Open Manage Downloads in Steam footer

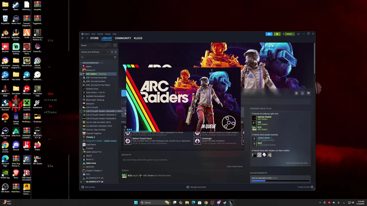196,187
